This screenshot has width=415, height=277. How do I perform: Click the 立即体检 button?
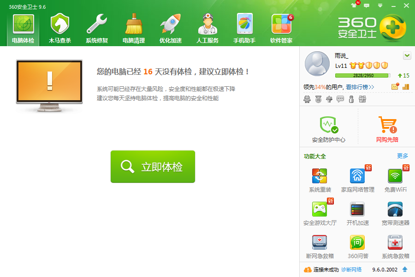point(153,167)
